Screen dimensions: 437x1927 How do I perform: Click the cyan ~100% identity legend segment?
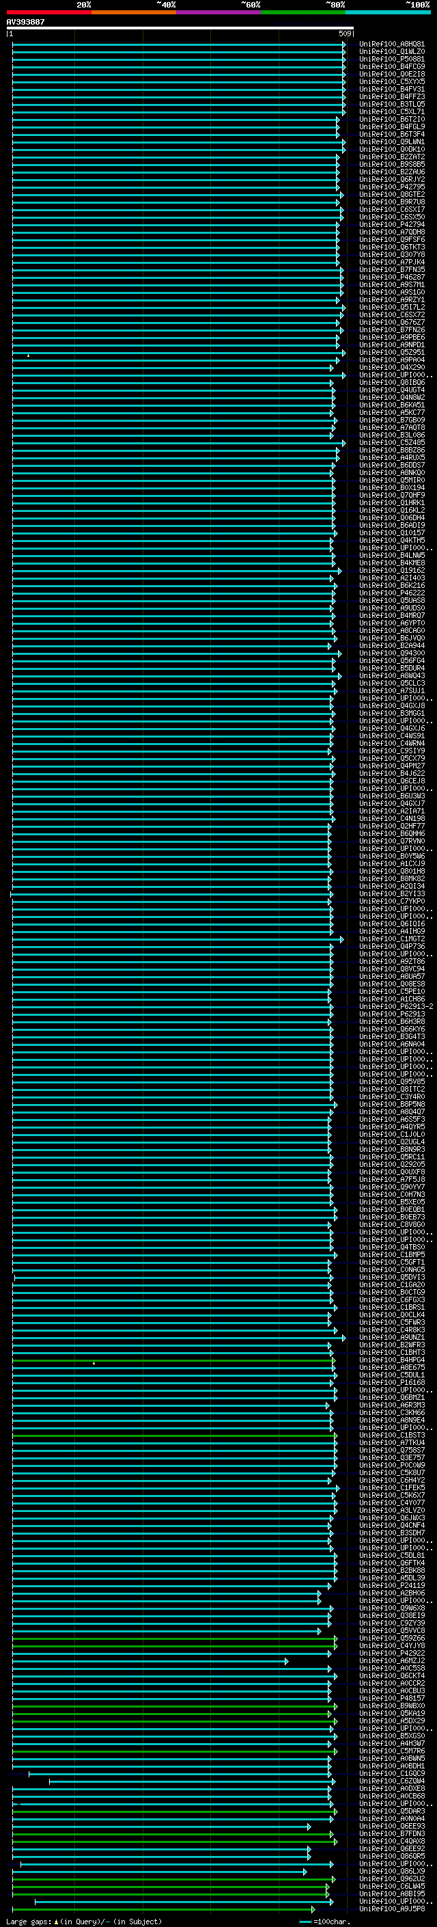(x=388, y=12)
